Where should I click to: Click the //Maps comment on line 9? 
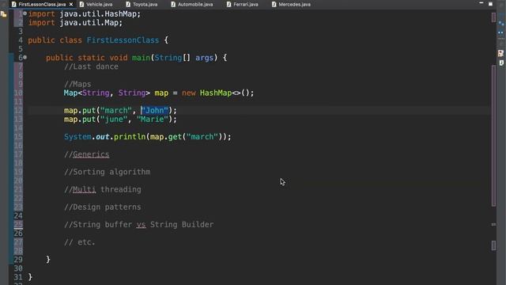77,84
